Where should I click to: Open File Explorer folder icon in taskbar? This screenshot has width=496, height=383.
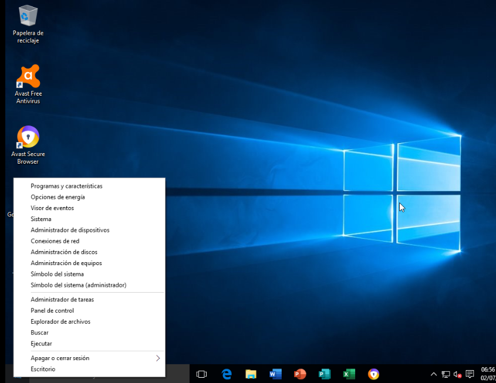click(251, 374)
